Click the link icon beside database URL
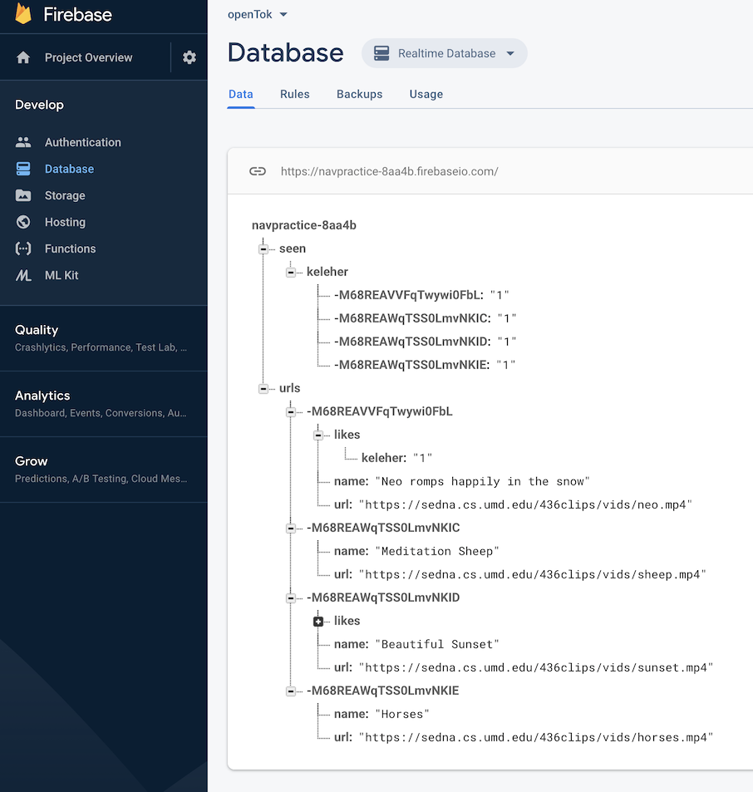The height and width of the screenshot is (792, 753). tap(258, 171)
